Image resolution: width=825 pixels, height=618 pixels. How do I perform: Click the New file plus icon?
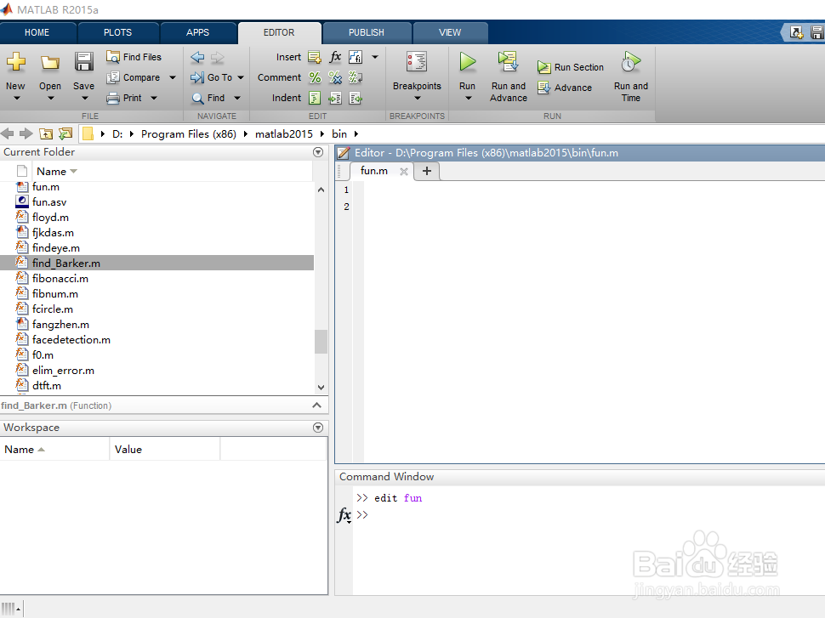[16, 62]
